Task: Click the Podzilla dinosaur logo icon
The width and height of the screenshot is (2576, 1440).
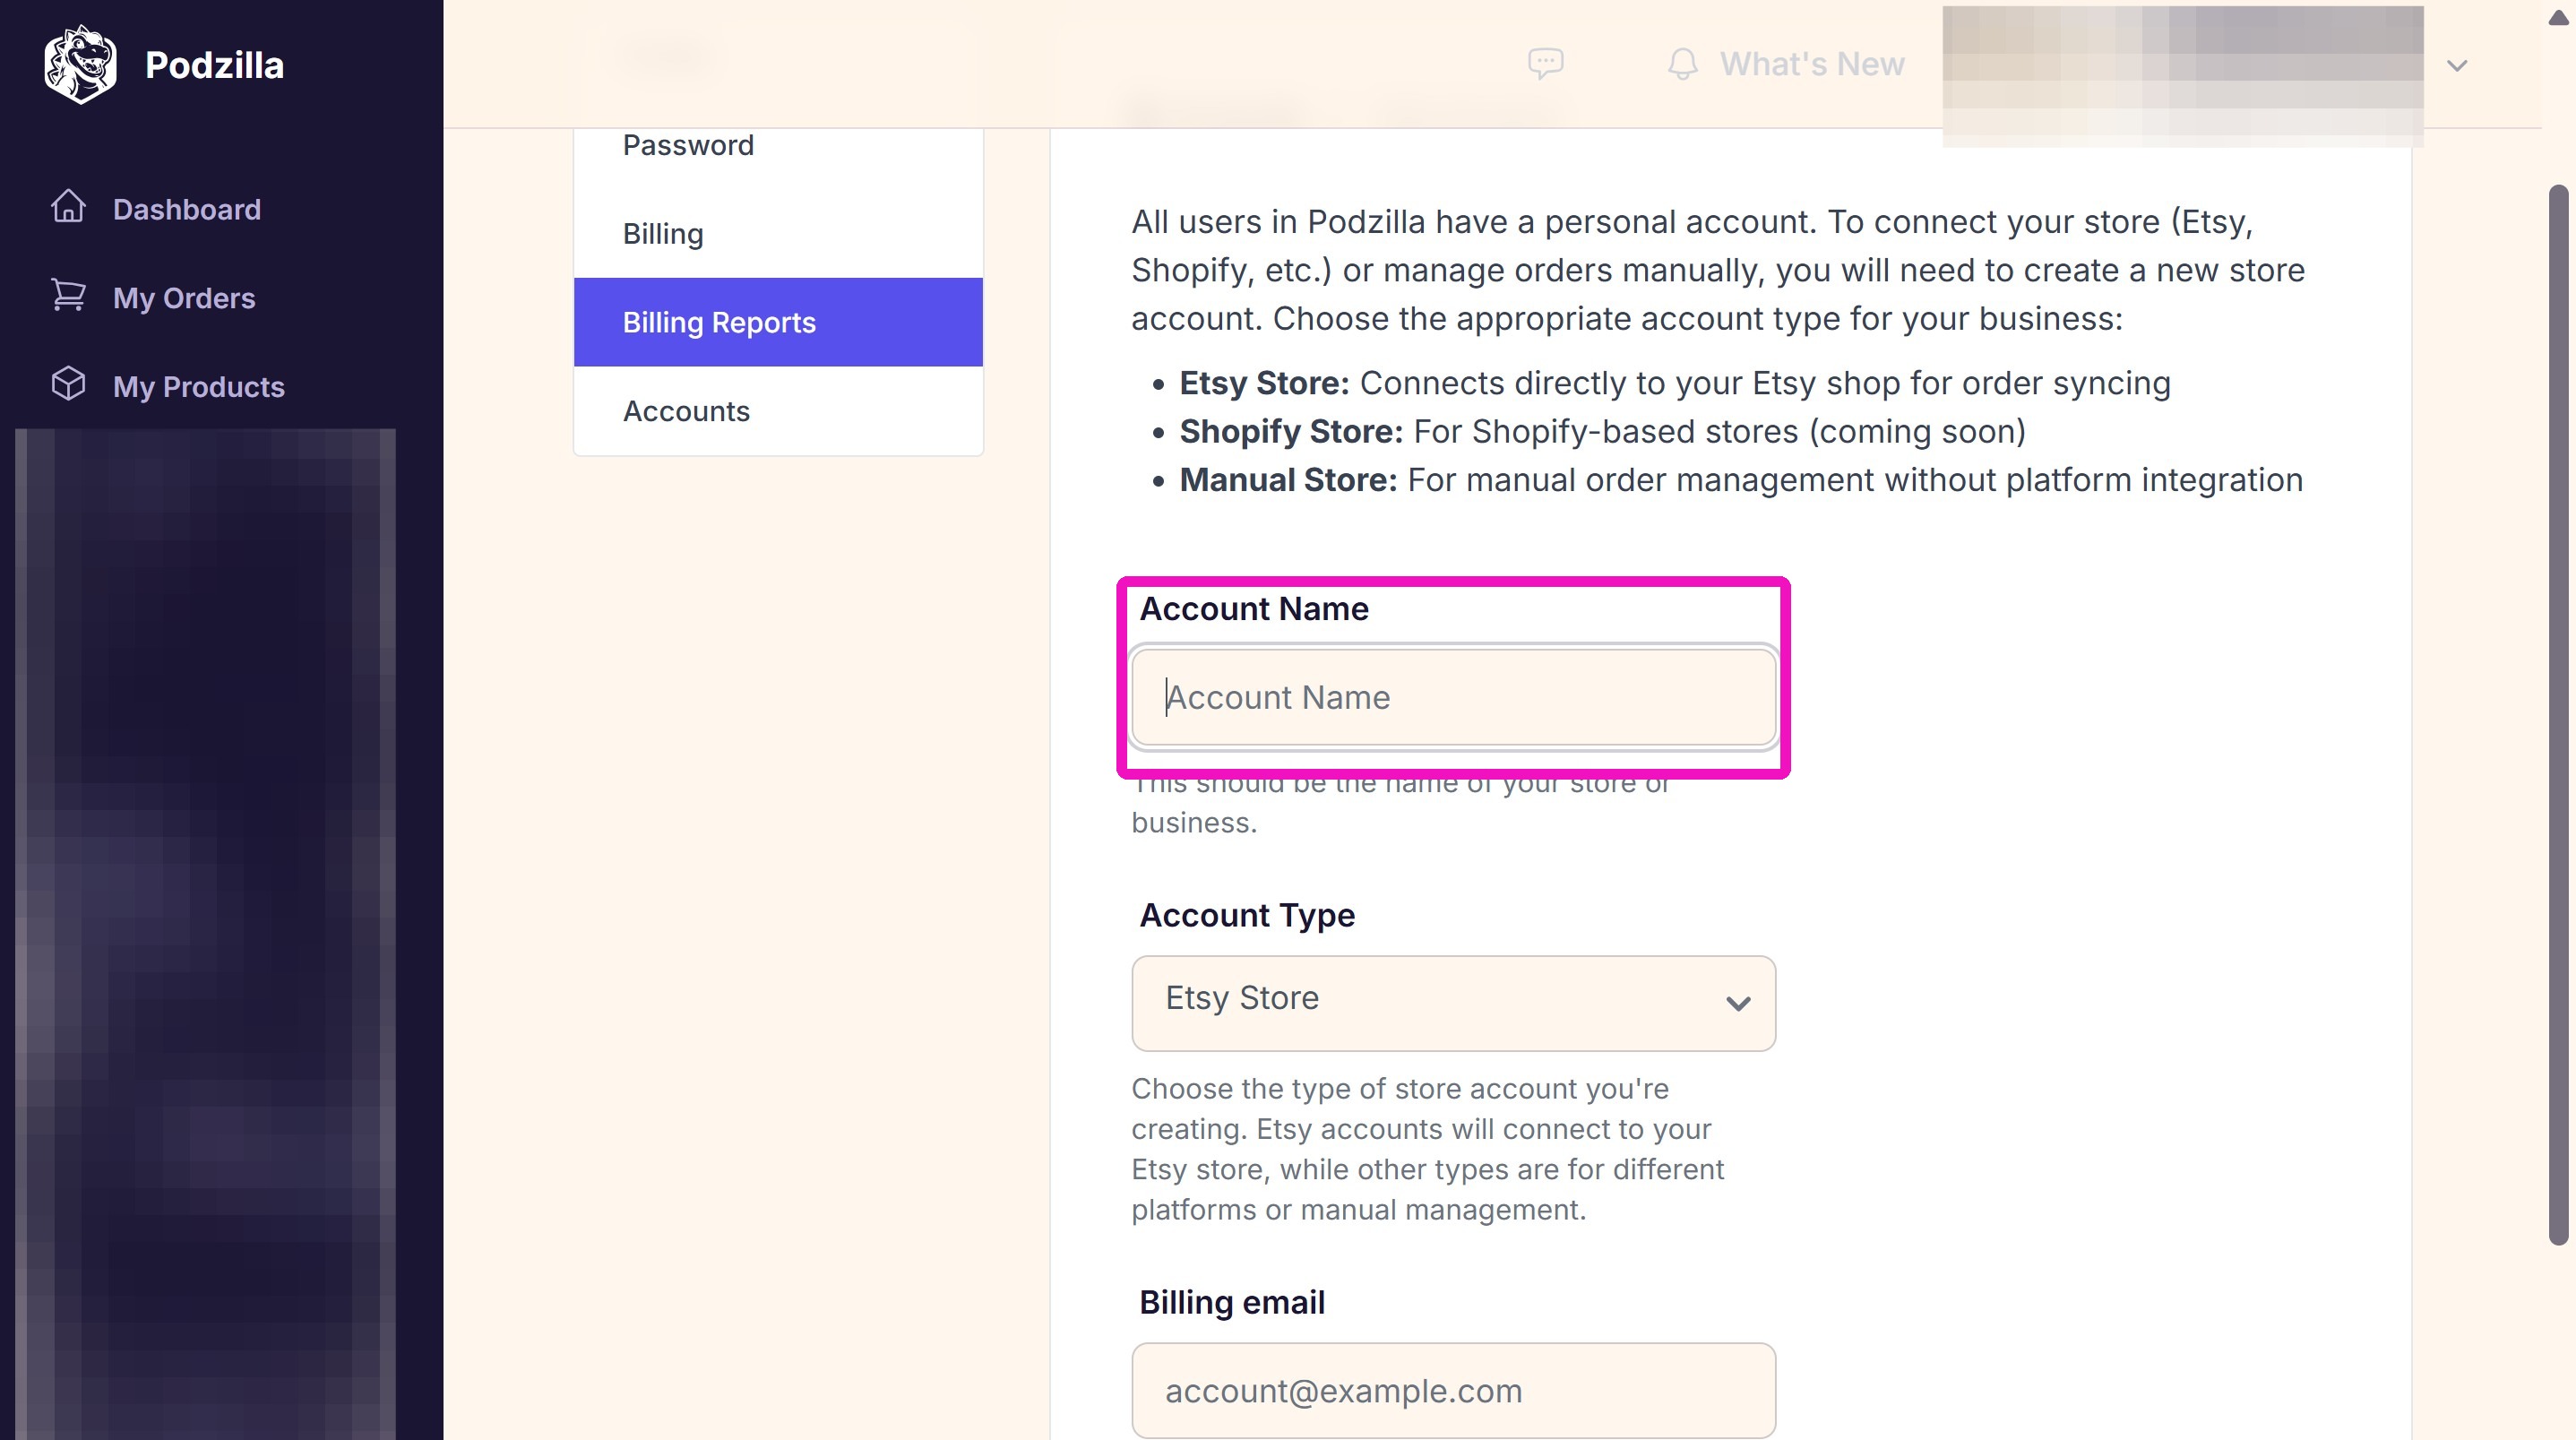Action: coord(80,65)
